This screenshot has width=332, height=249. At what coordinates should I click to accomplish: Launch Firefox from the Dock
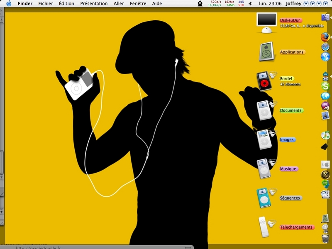point(325,37)
